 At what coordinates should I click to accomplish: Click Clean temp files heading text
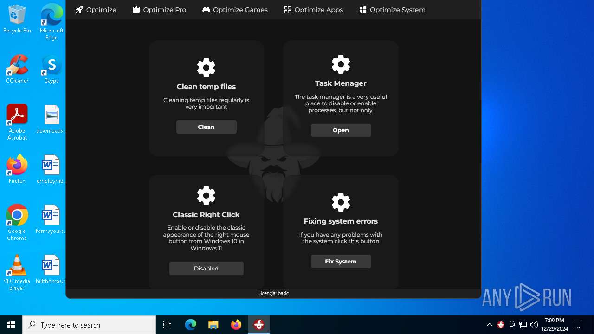[207, 87]
